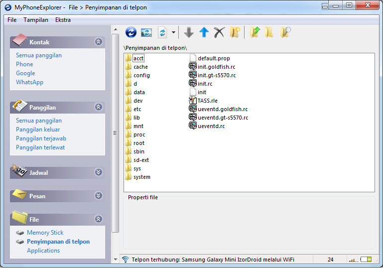Screen dimensions: 383x268
Task: Click the plain folder toolbar icon
Action: (269, 32)
